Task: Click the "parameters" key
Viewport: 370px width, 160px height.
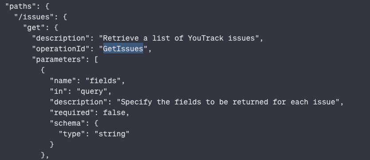Action: coord(59,59)
